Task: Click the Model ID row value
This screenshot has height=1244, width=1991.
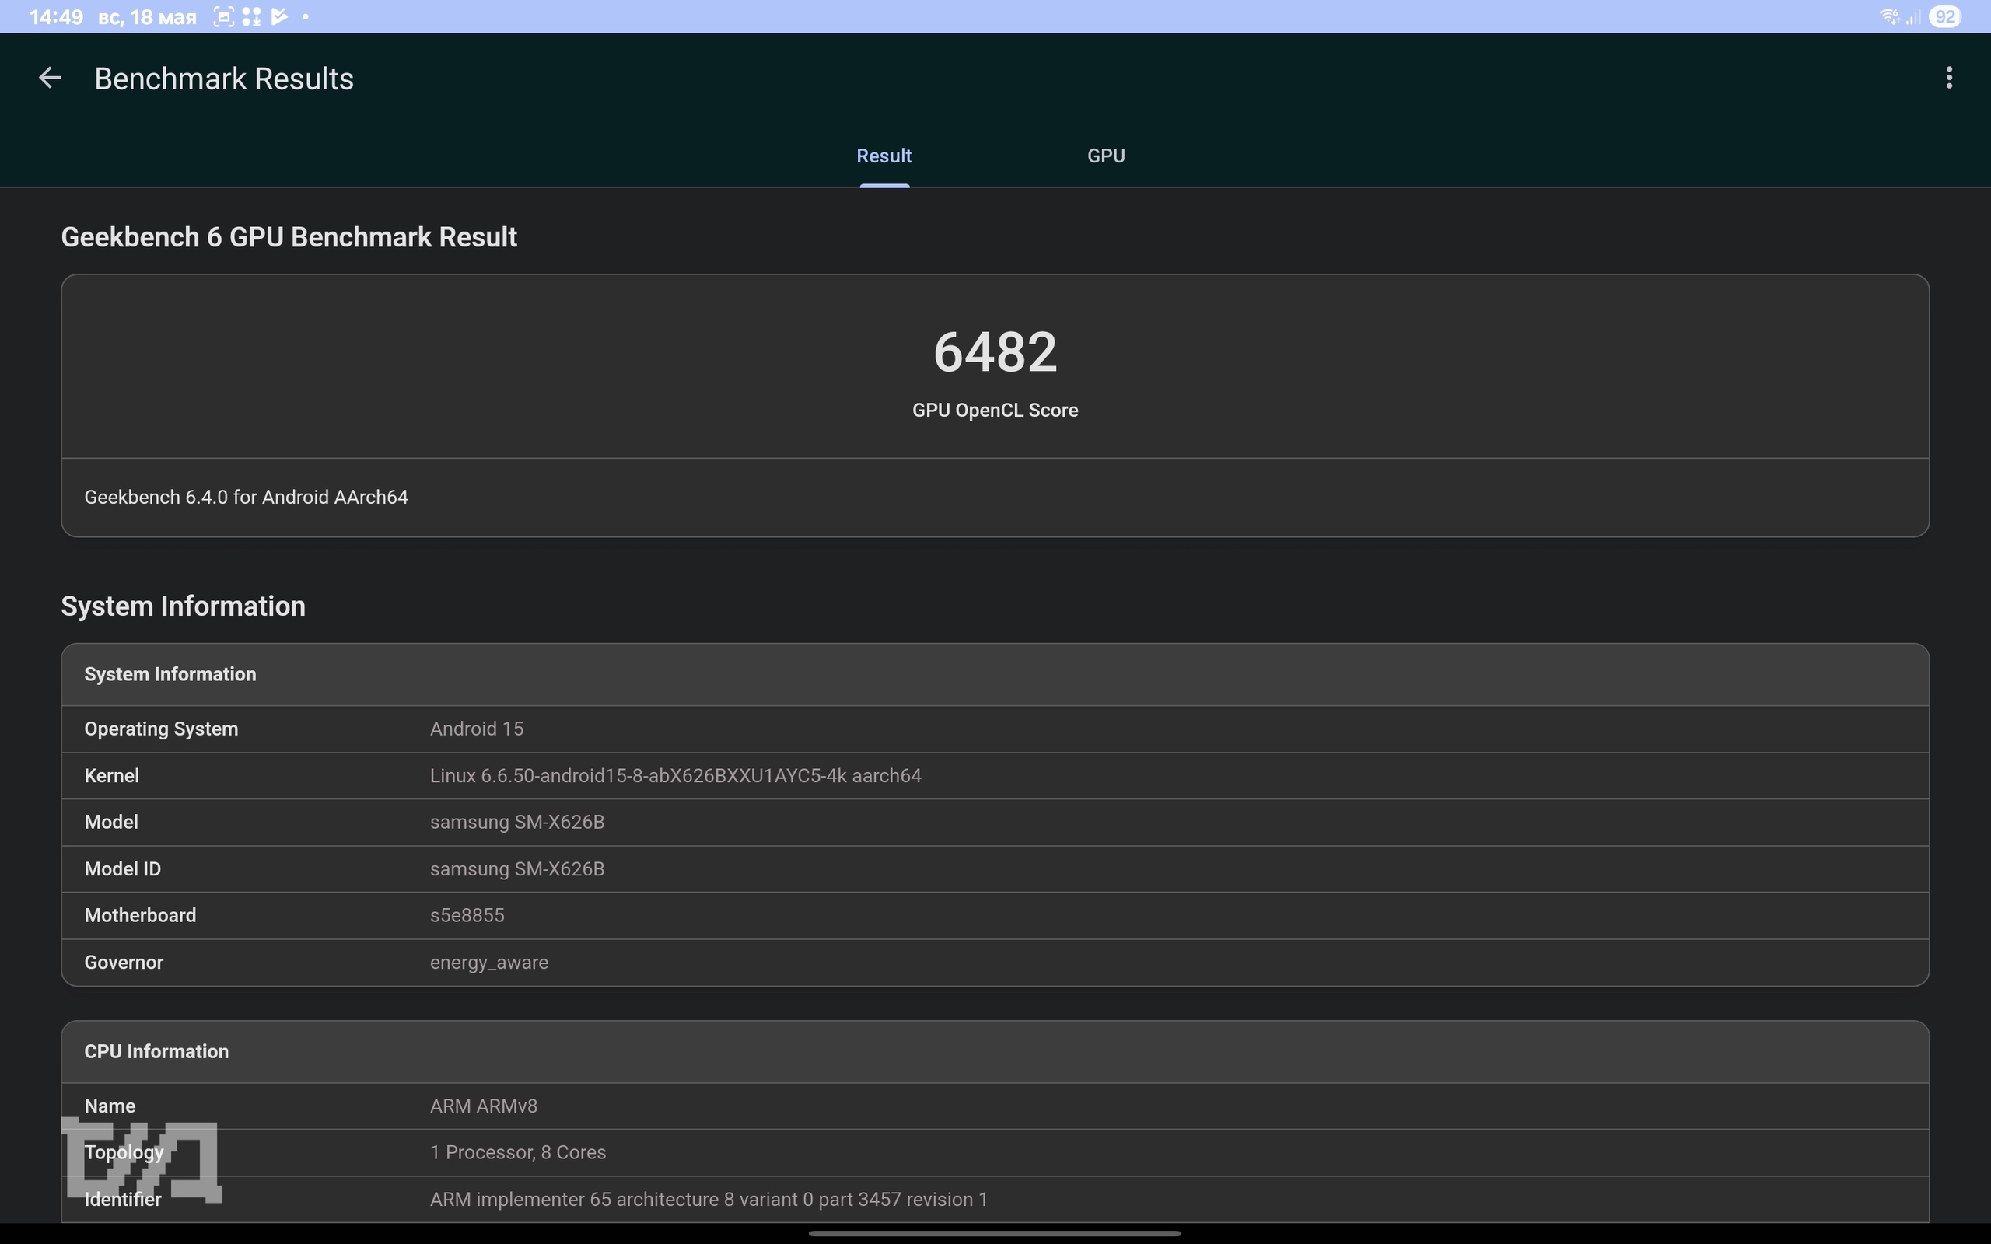Action: [x=516, y=868]
